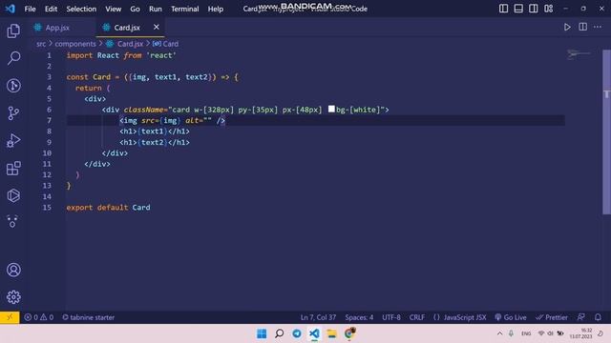Open the Customize Layout icon

pyautogui.click(x=549, y=9)
